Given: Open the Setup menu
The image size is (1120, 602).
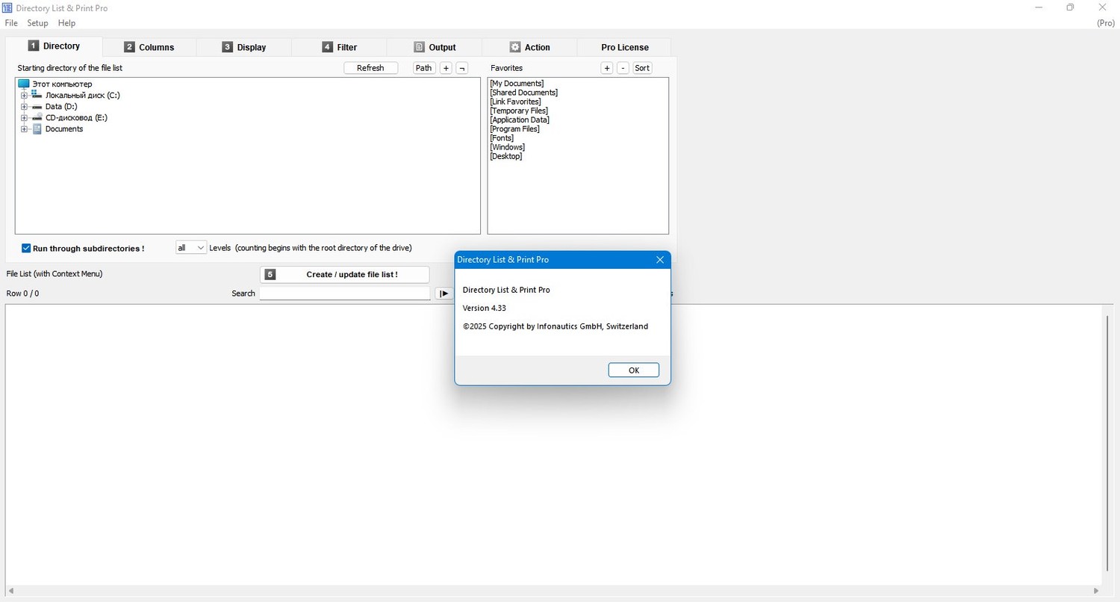Looking at the screenshot, I should coord(37,23).
